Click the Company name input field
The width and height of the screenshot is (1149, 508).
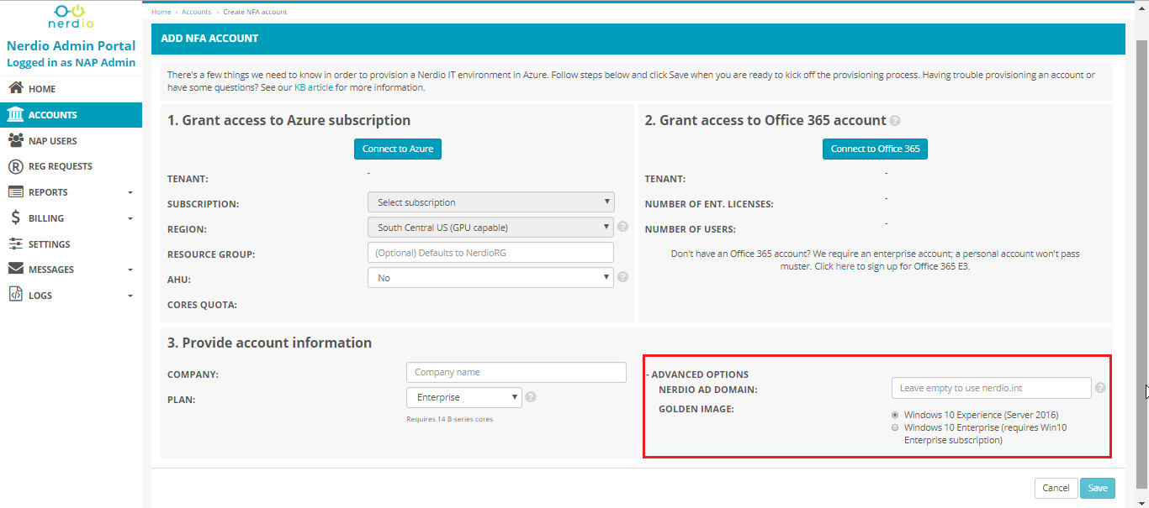[516, 372]
